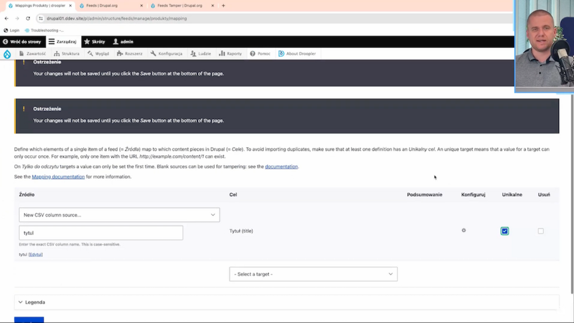Open Wygląd admin menu
Image resolution: width=574 pixels, height=323 pixels.
(98, 53)
